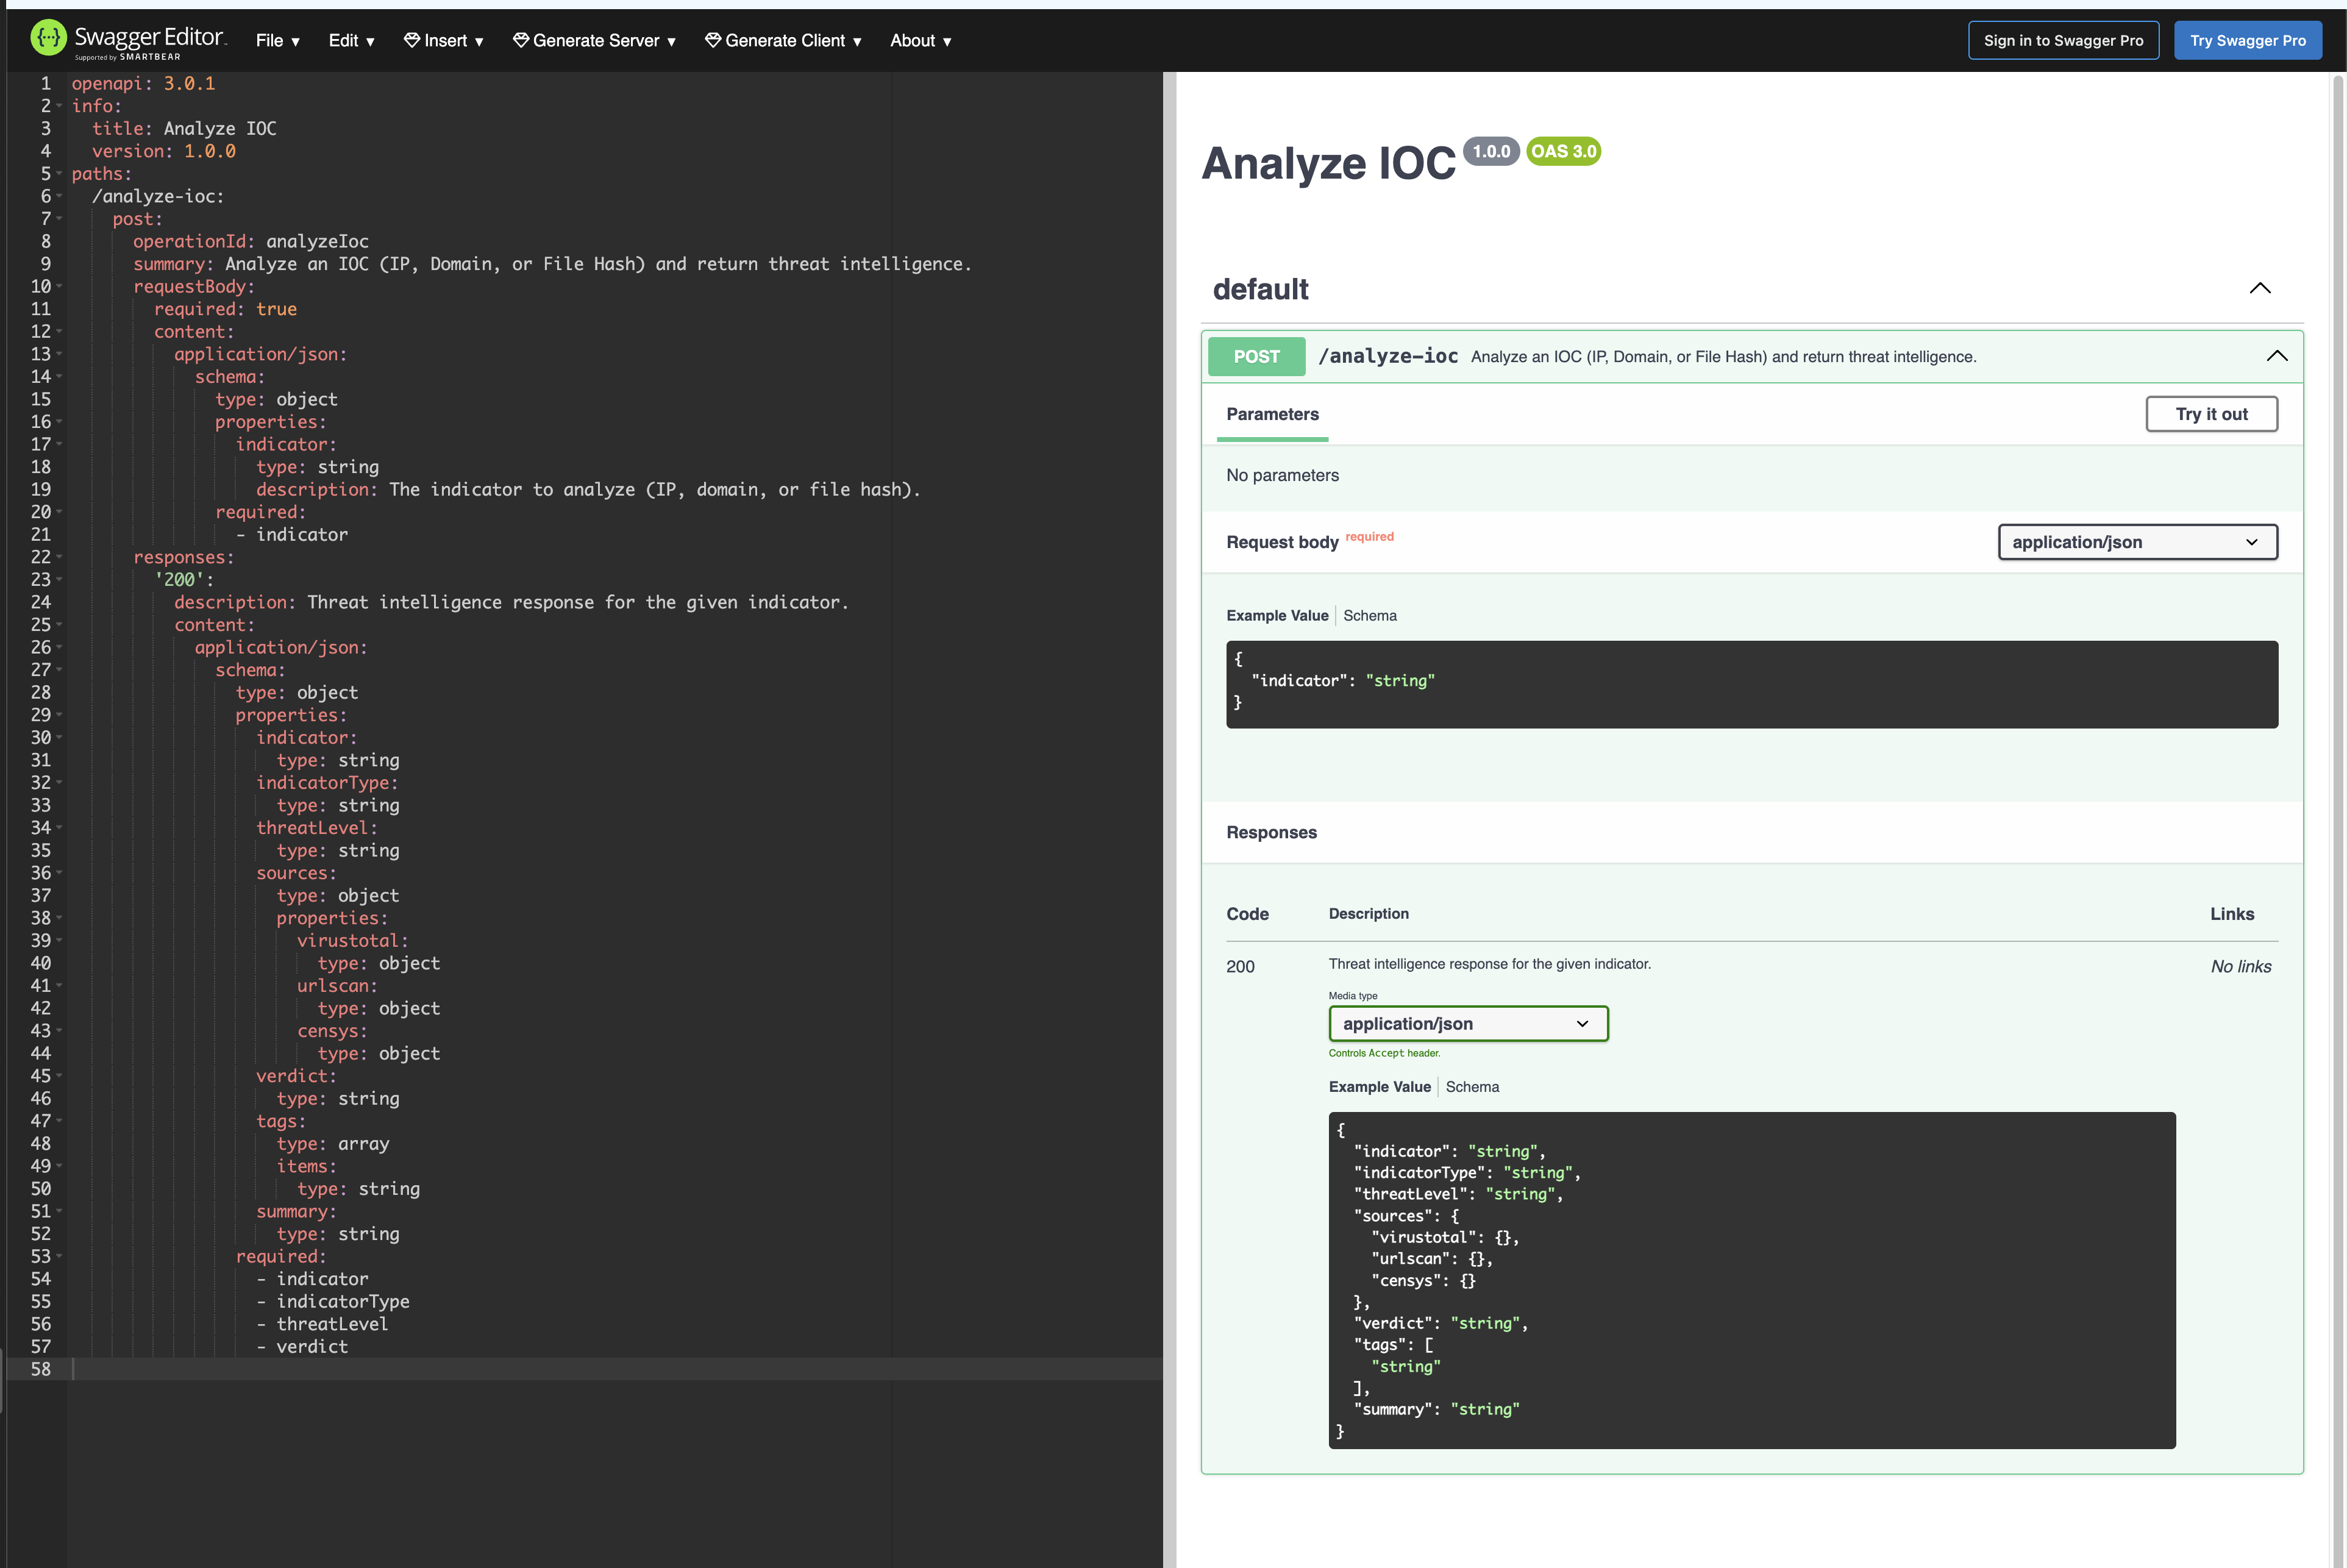Click the Swagger Editor logo icon
The image size is (2347, 1568).
pos(48,38)
